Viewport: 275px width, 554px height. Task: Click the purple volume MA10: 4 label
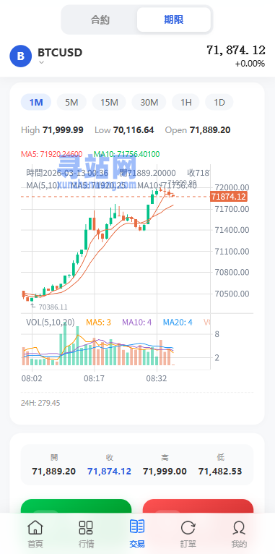(x=137, y=323)
